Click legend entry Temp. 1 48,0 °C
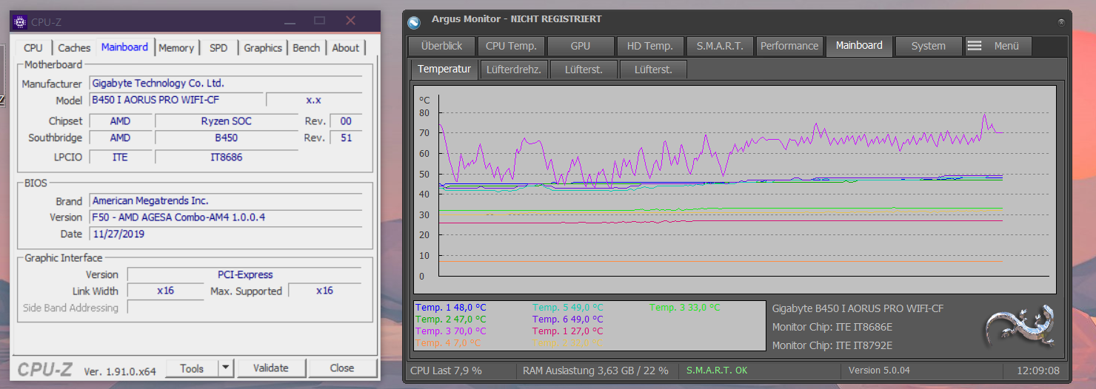This screenshot has height=389, width=1096. [451, 307]
